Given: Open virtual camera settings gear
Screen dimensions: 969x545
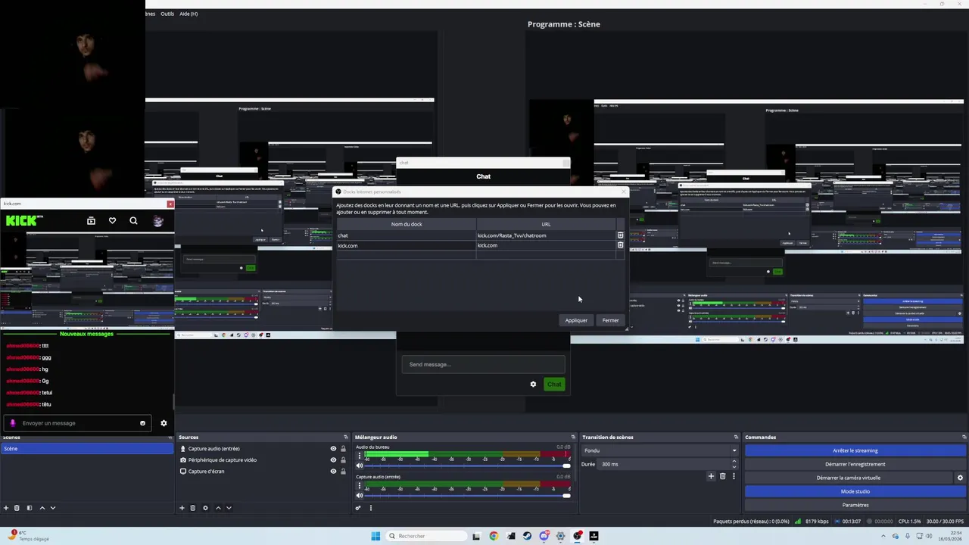Looking at the screenshot, I should [x=960, y=478].
